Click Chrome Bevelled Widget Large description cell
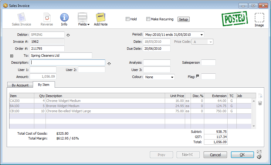This screenshot has height=165, width=271. click(105, 111)
